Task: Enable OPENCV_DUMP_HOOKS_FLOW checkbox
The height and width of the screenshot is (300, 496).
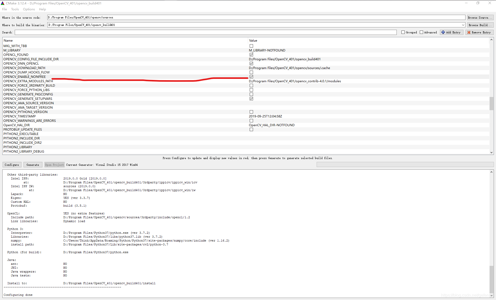Action: tap(251, 72)
